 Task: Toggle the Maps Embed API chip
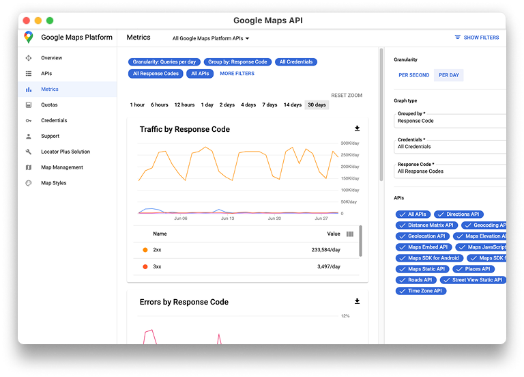pyautogui.click(x=424, y=247)
